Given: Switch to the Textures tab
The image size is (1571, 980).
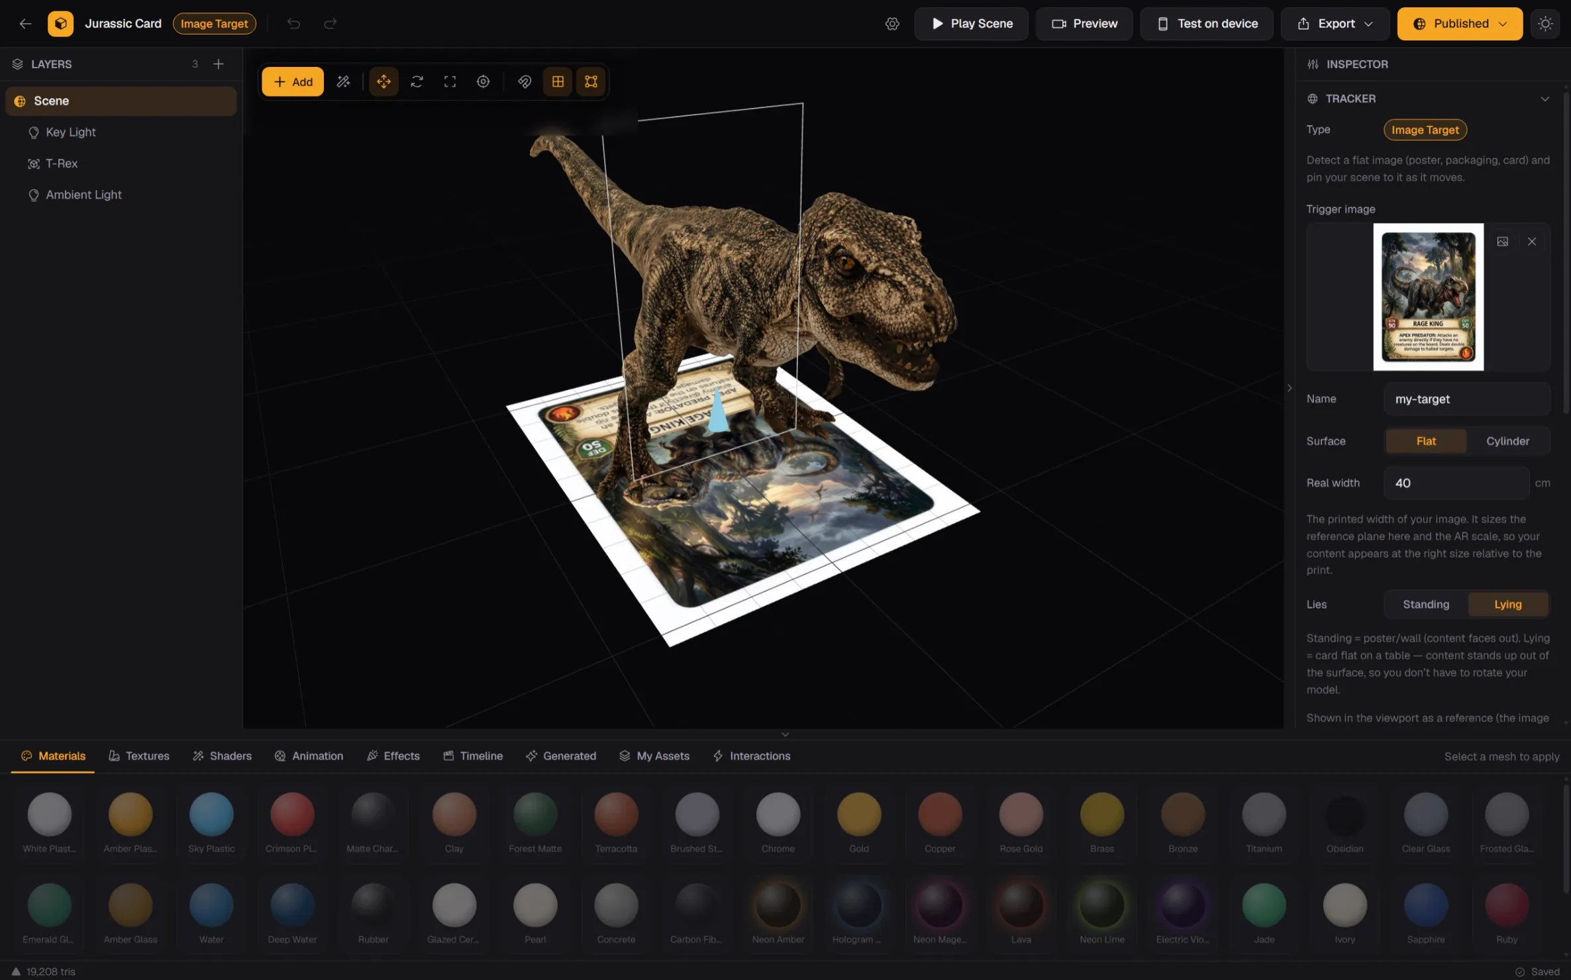Looking at the screenshot, I should pyautogui.click(x=139, y=756).
